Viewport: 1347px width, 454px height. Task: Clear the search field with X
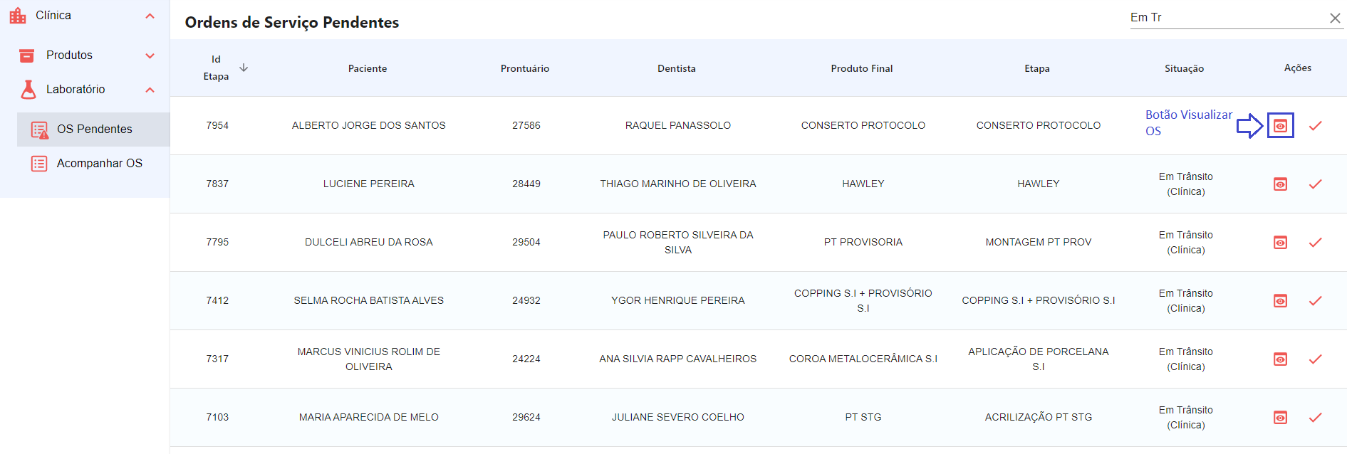click(x=1335, y=18)
